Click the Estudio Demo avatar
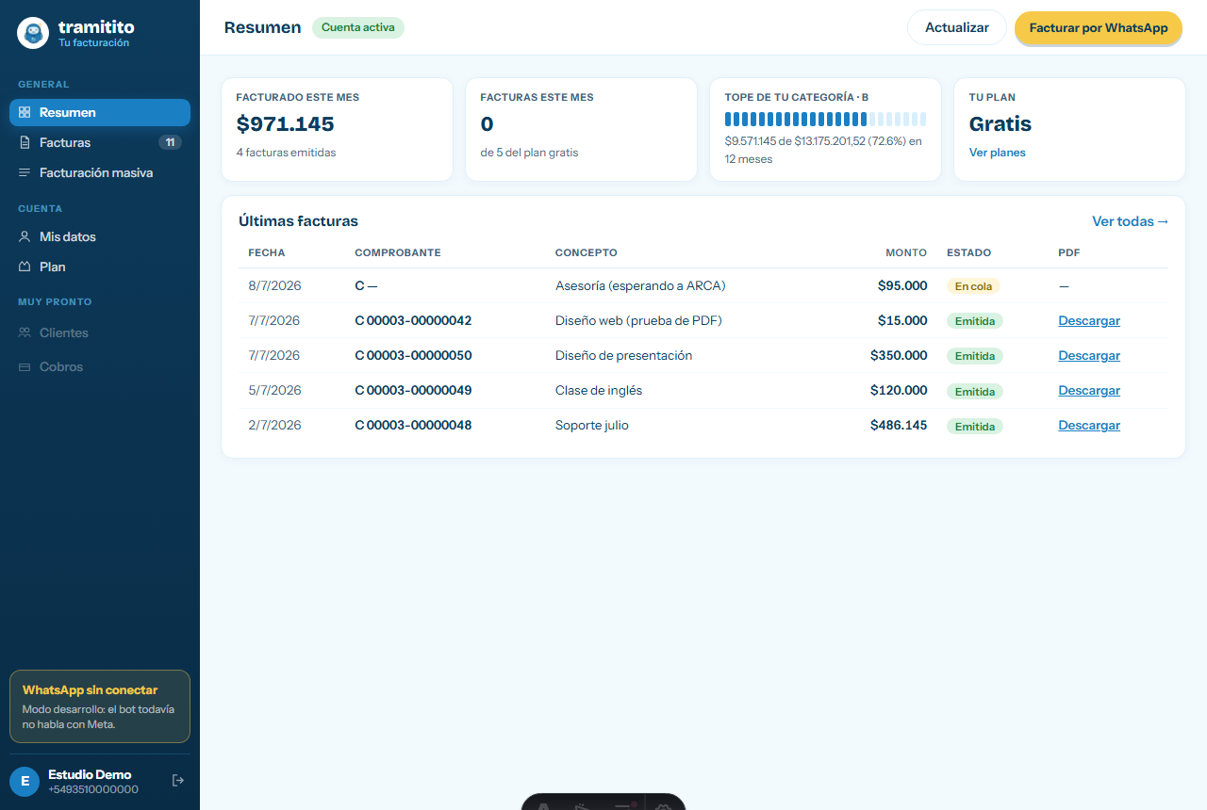This screenshot has height=810, width=1207. pyautogui.click(x=25, y=781)
